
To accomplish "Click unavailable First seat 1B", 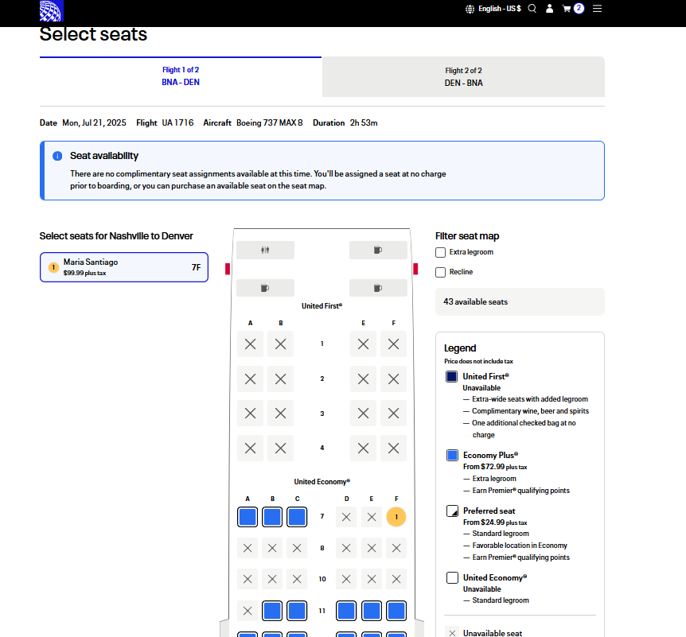I will click(x=280, y=344).
